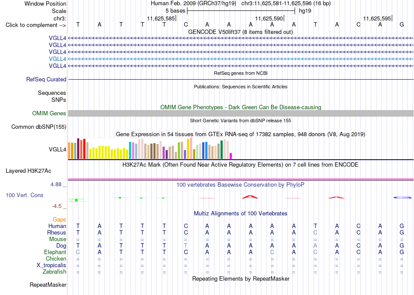This screenshot has height=295, width=414.
Task: Click the 11,625,585 coordinate label
Action: [x=161, y=18]
